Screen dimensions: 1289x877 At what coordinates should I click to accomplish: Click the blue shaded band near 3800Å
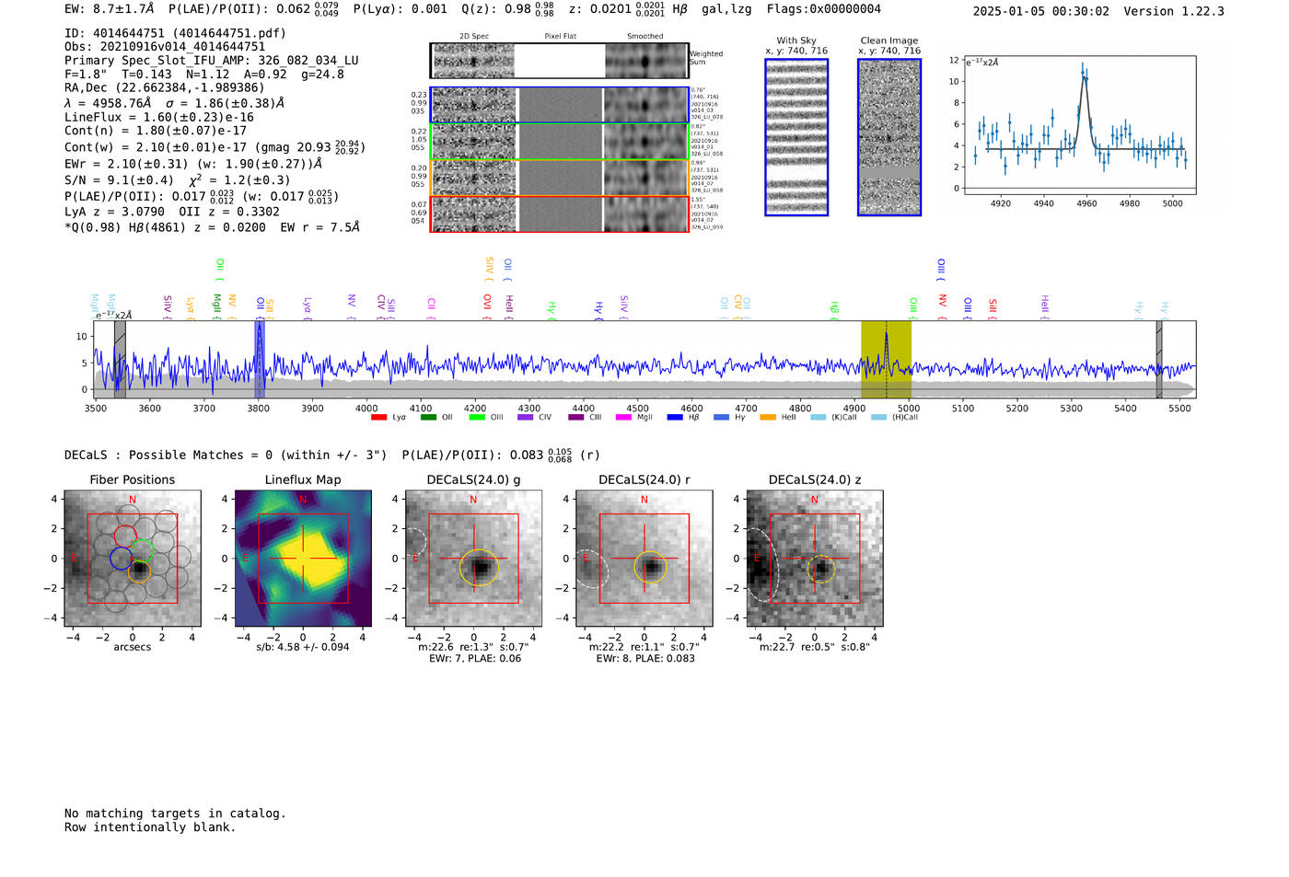(x=260, y=360)
